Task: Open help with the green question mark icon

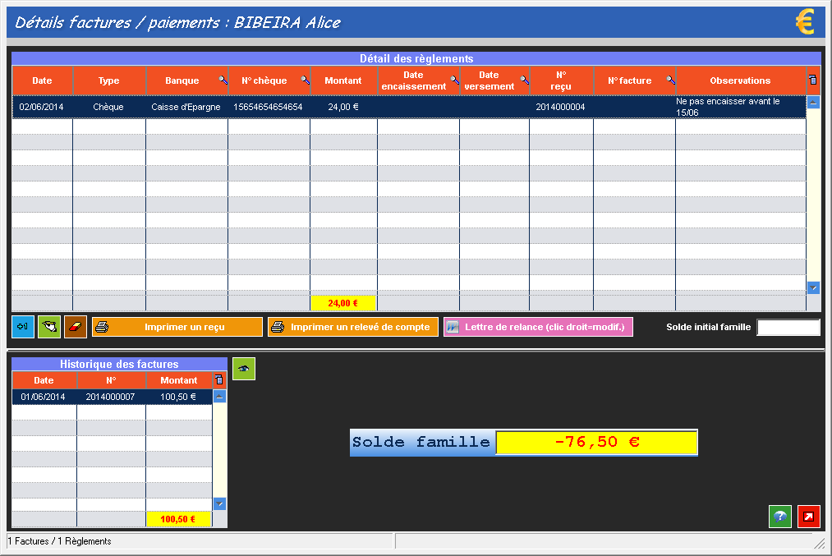Action: coord(780,517)
